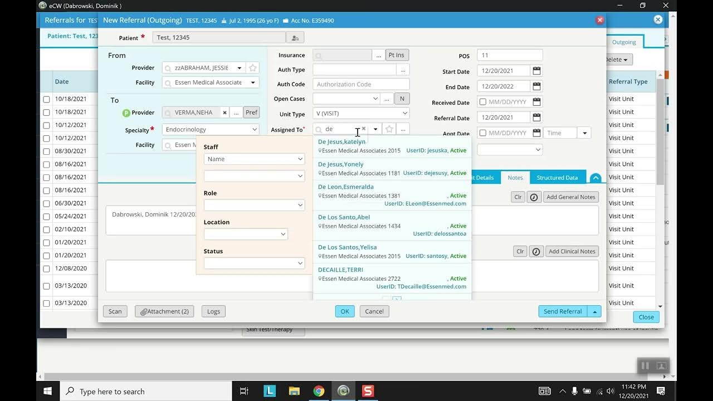This screenshot has width=713, height=401.
Task: Expand the Appt Time dropdown arrow
Action: pos(584,133)
